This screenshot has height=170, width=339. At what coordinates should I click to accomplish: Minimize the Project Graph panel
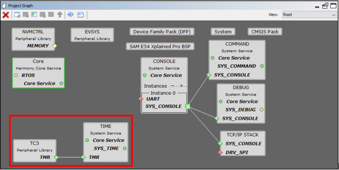point(317,7)
